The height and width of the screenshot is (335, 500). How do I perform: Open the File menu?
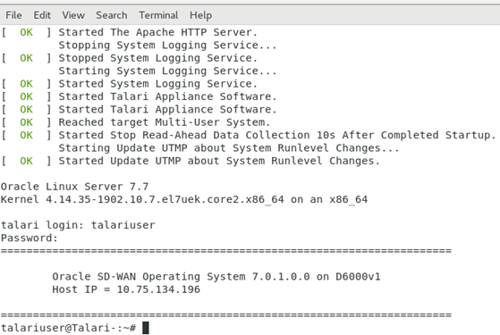point(13,15)
